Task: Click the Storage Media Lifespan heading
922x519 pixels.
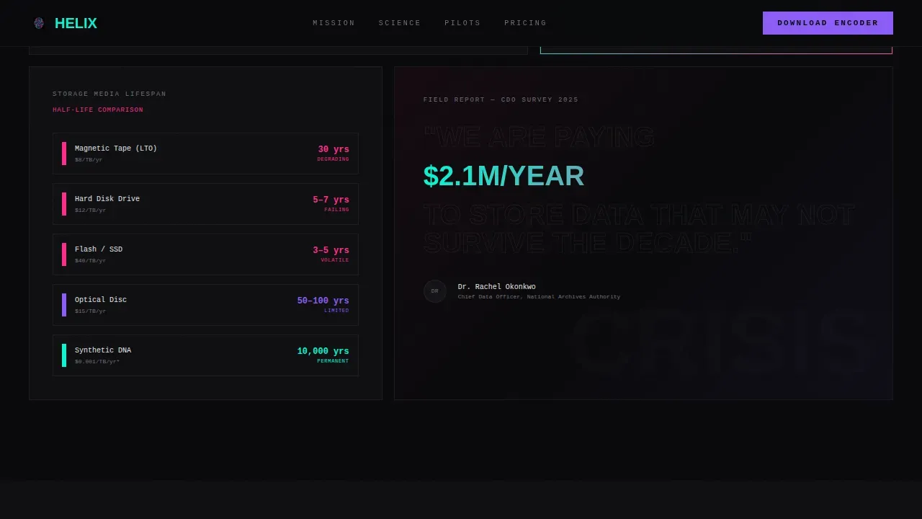Action: point(109,94)
